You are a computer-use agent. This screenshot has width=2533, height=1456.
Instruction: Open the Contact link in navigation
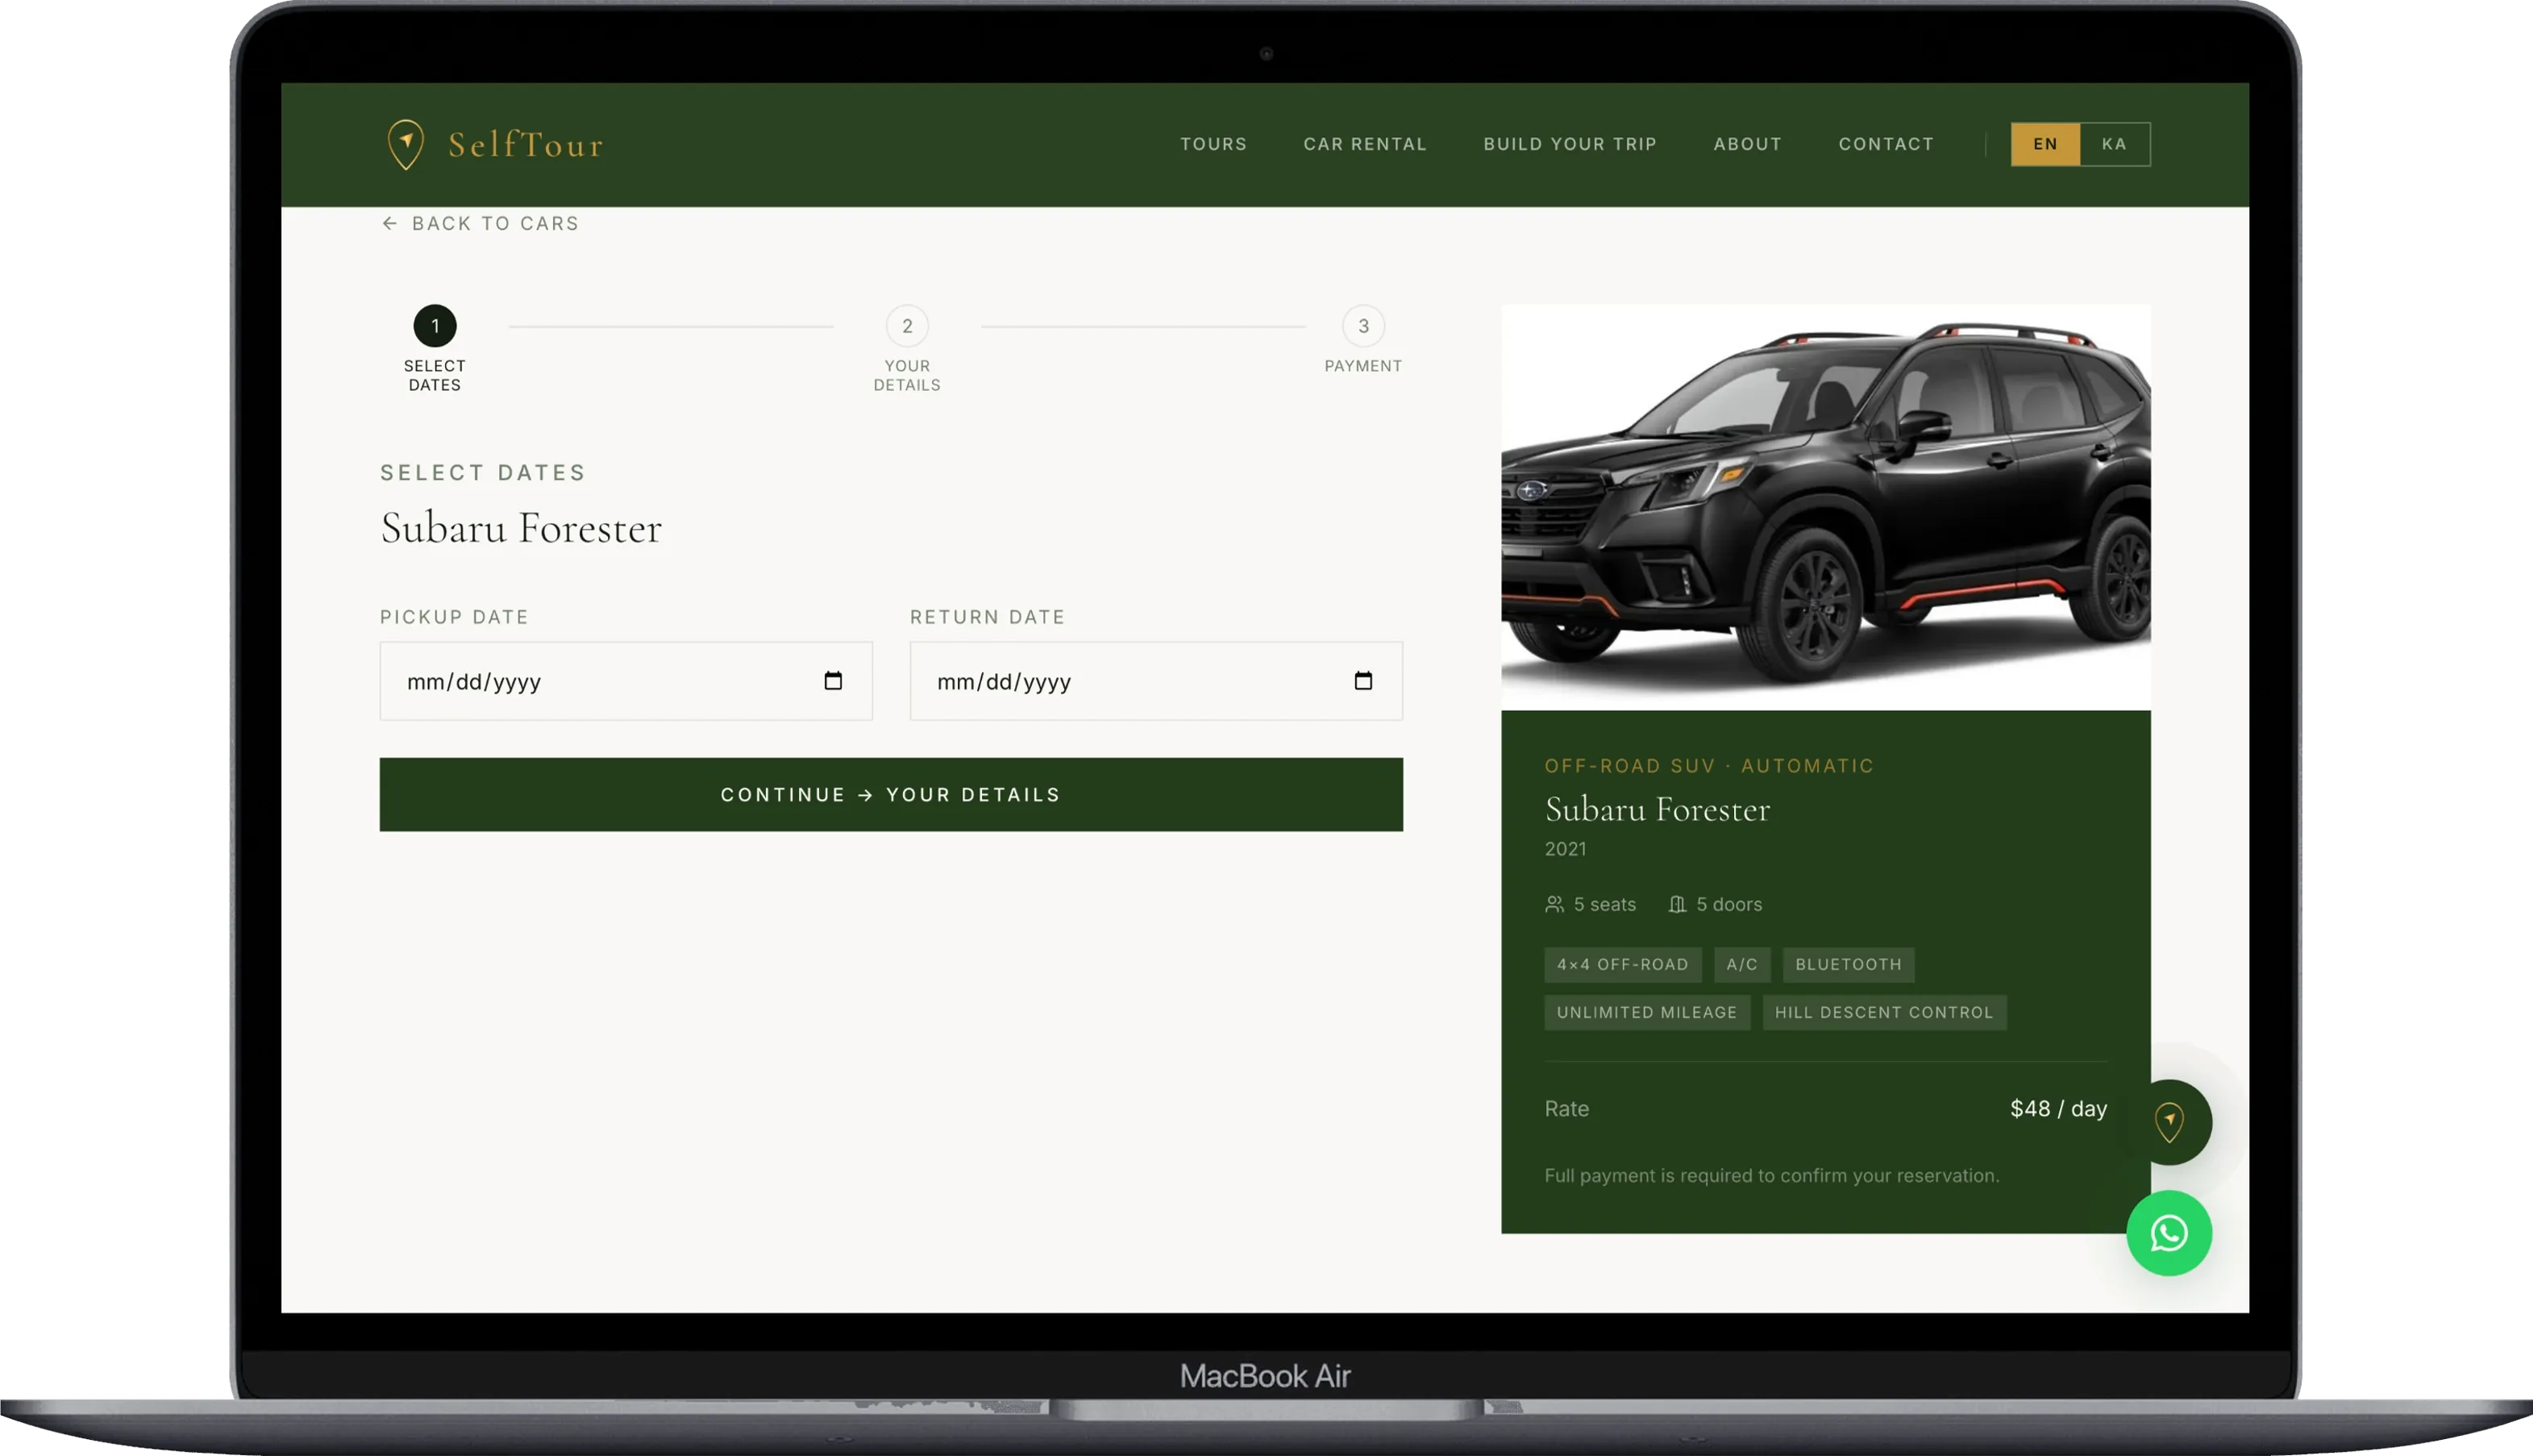pyautogui.click(x=1886, y=144)
